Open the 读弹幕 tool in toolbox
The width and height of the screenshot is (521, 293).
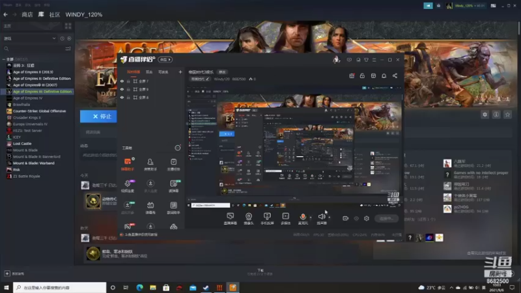coord(173,186)
